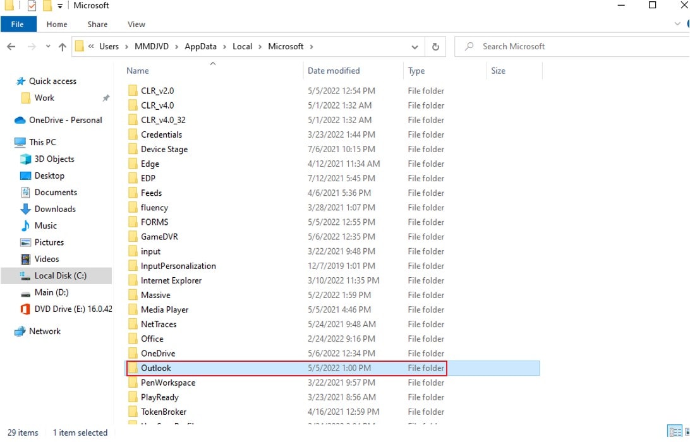Sort by the Type column header
Image resolution: width=690 pixels, height=442 pixels.
(x=416, y=71)
